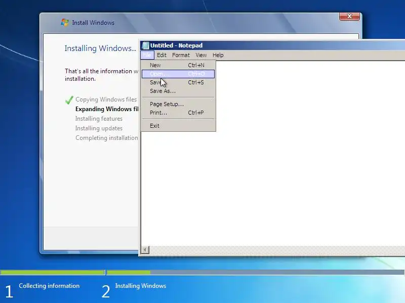The height and width of the screenshot is (303, 405).
Task: Click the 'Collecting information' stage label
Action: pos(49,286)
